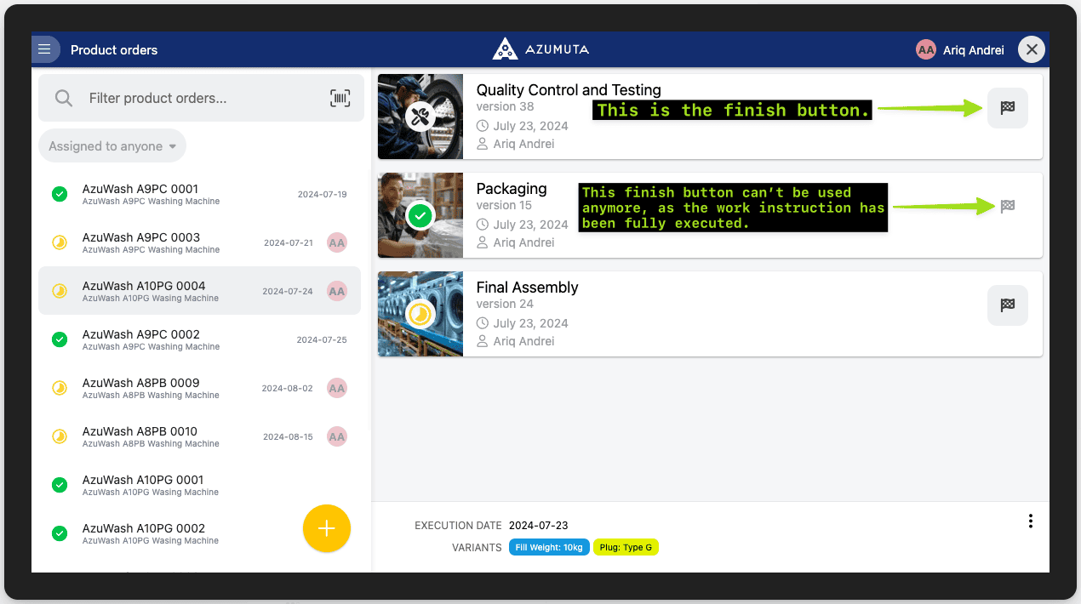Image resolution: width=1081 pixels, height=604 pixels.
Task: Select order AzuWash A9PC 0001
Action: 140,194
